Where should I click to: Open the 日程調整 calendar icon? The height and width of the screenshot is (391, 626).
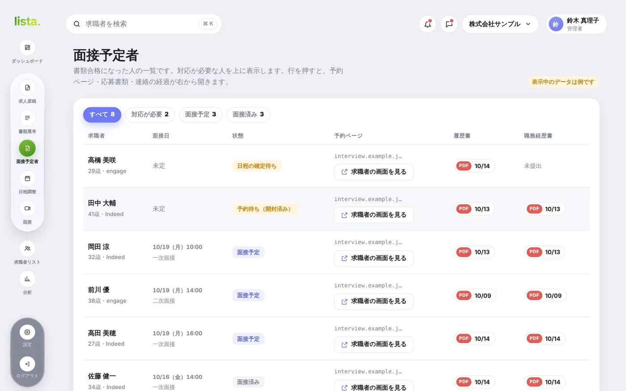coord(27,178)
